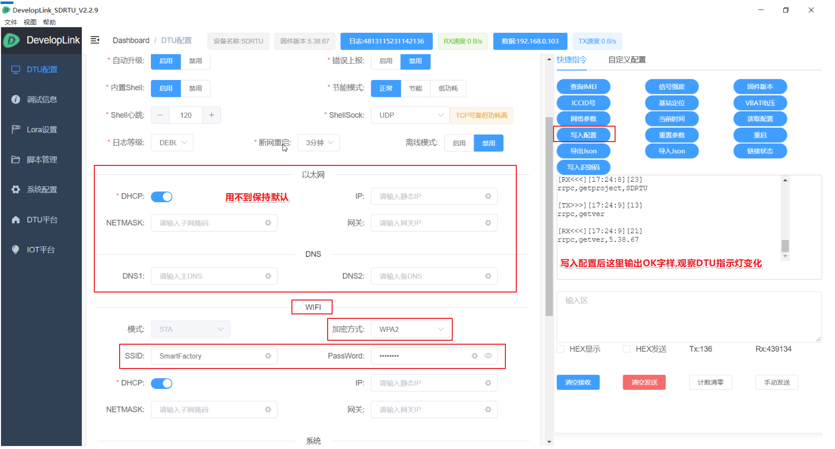Screen dimensions: 835x449
Task: Expand the 加密方式 WPA2 dropdown
Action: 410,329
